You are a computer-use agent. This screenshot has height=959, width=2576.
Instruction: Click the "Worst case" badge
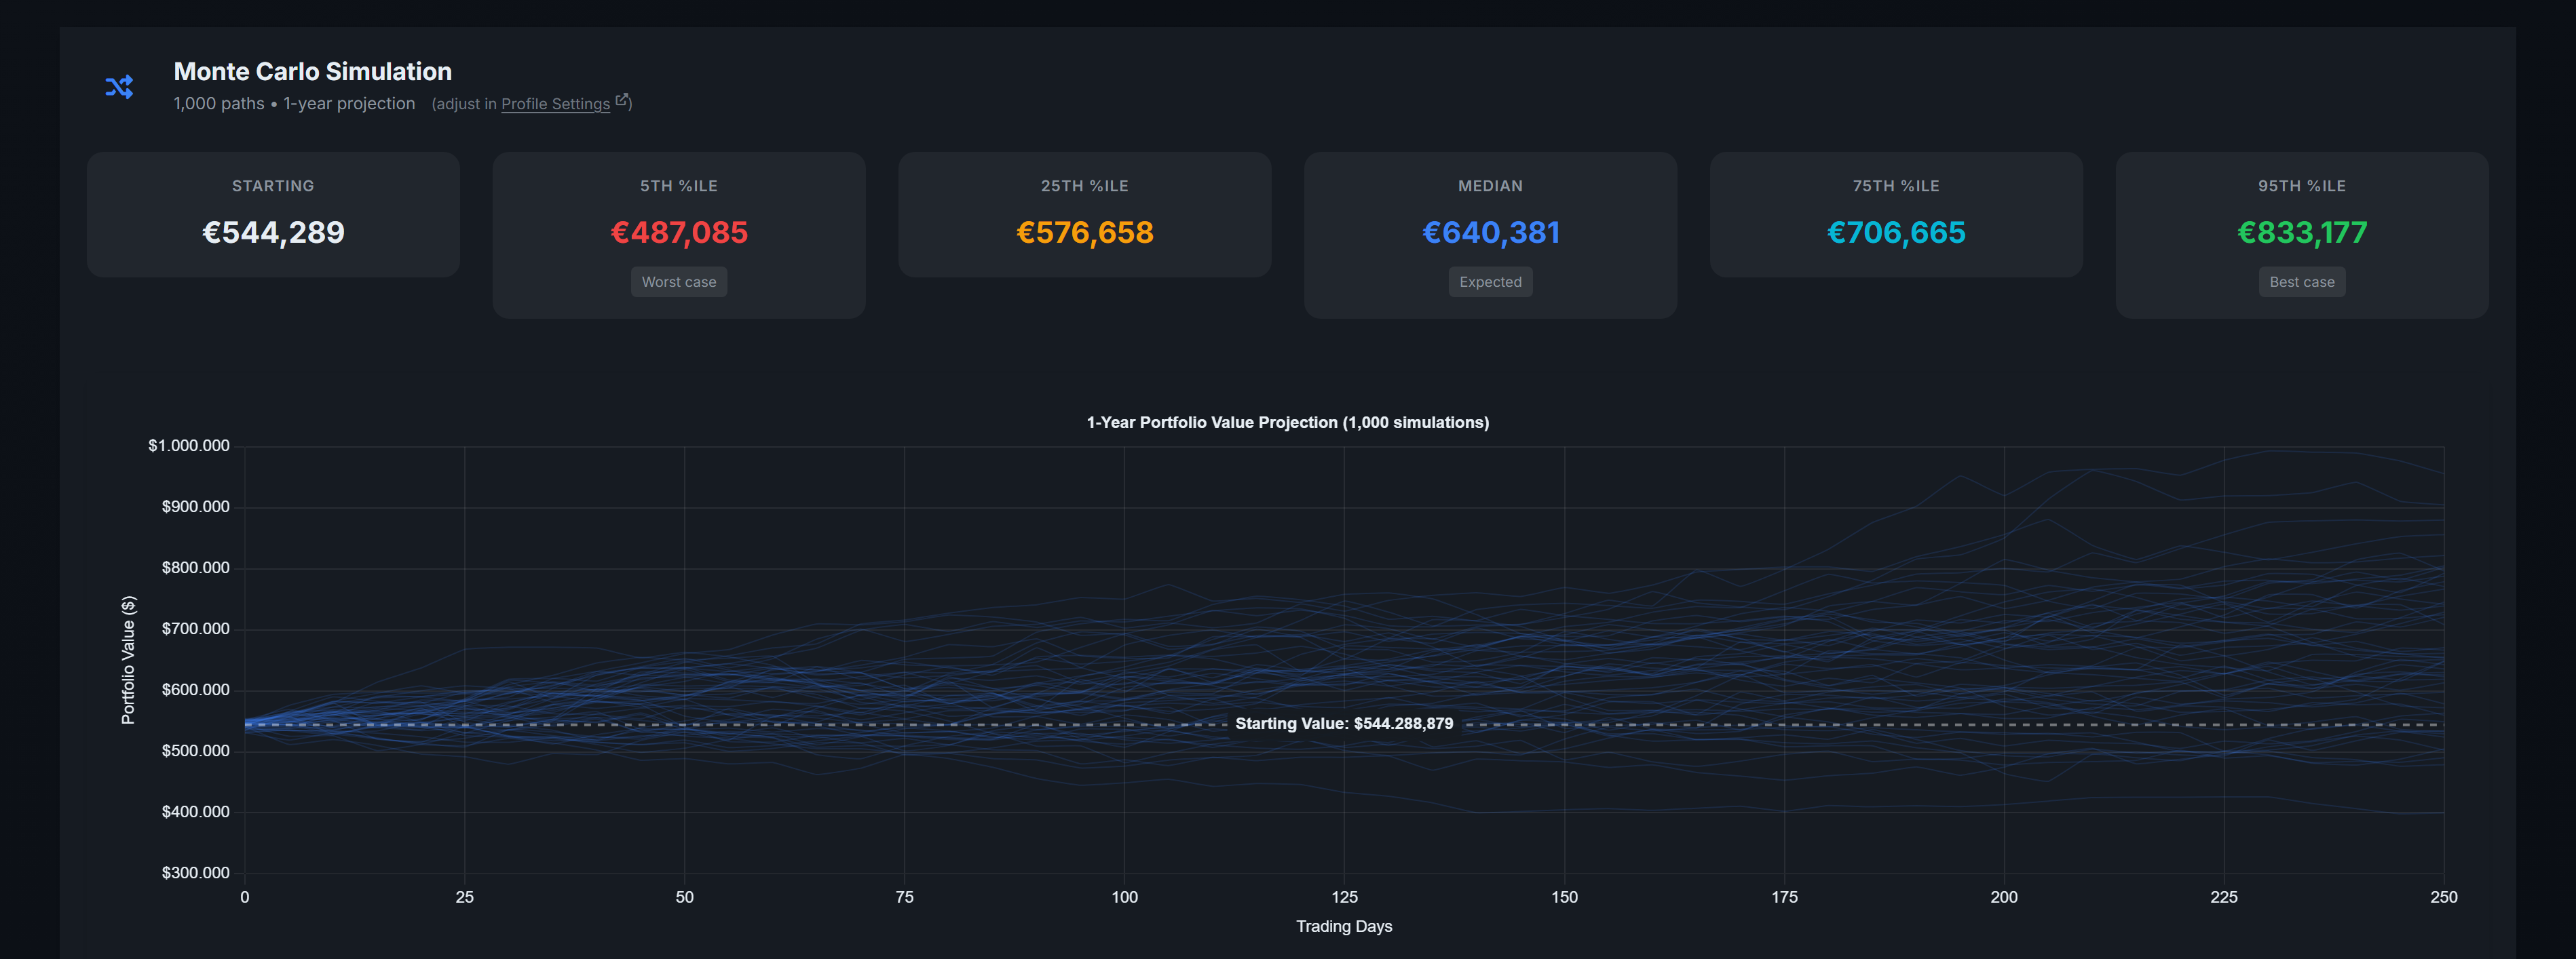[679, 281]
